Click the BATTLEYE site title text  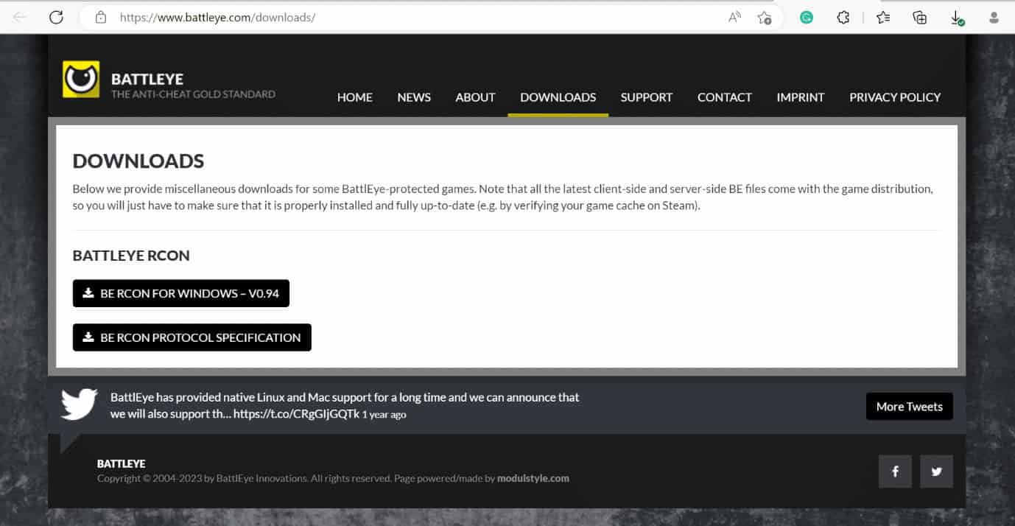click(147, 79)
